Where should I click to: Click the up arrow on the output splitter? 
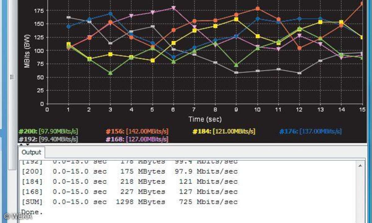[x=21, y=144]
